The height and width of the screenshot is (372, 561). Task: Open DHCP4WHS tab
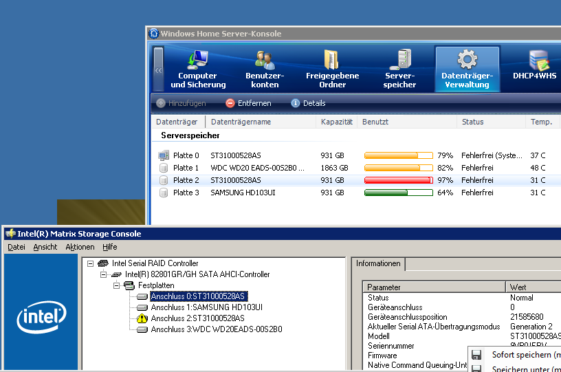point(534,65)
